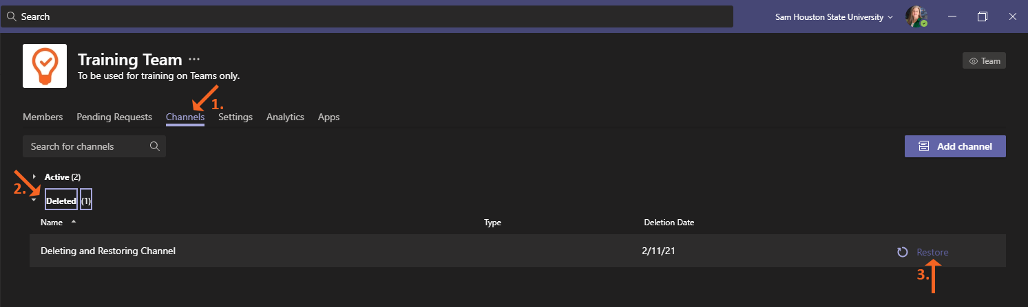The image size is (1028, 307).
Task: Switch to the Members tab
Action: click(x=43, y=117)
